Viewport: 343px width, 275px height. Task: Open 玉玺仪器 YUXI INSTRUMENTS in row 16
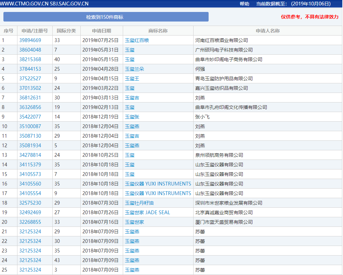tap(158, 184)
